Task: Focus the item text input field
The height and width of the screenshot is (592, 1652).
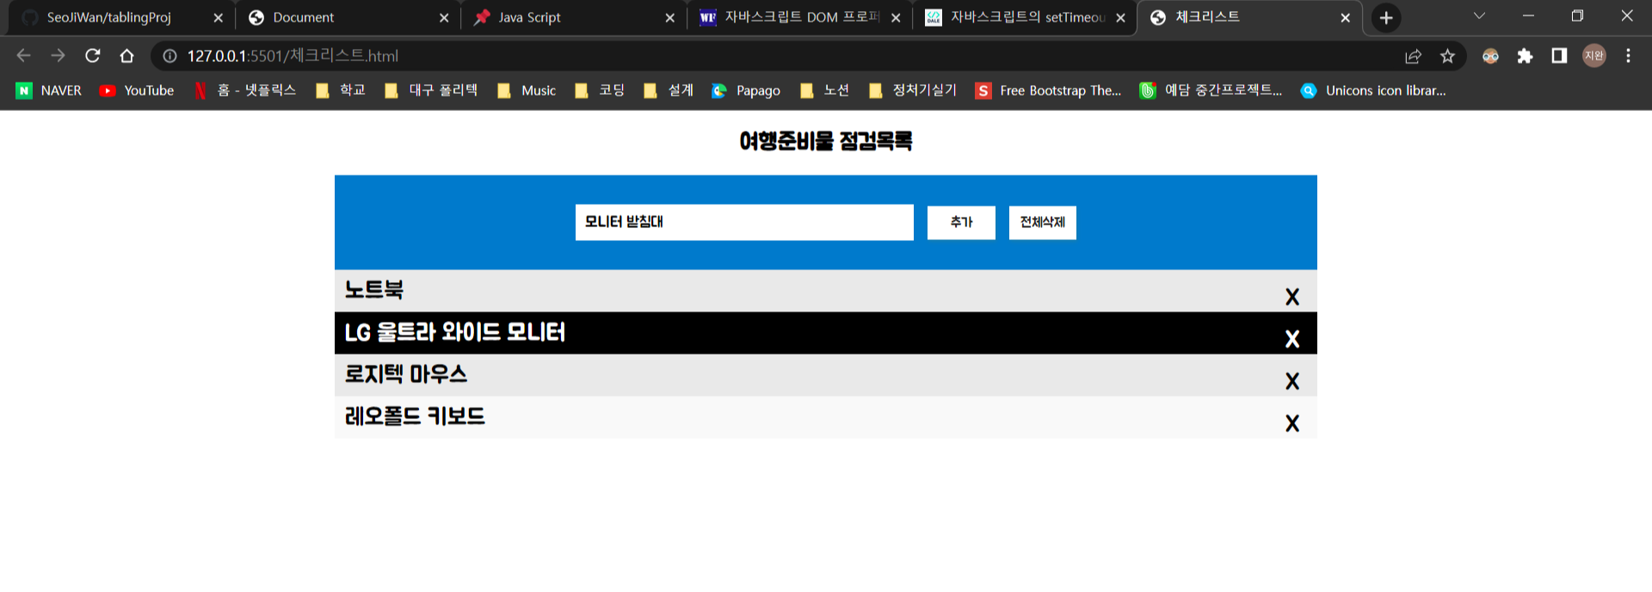Action: pyautogui.click(x=744, y=222)
